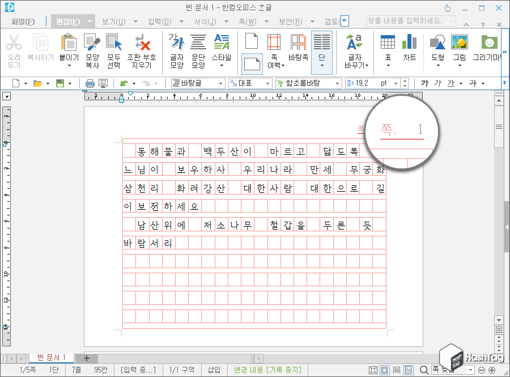This screenshot has height=377, width=510.
Task: Open the 파일(F) menu
Action: click(23, 22)
